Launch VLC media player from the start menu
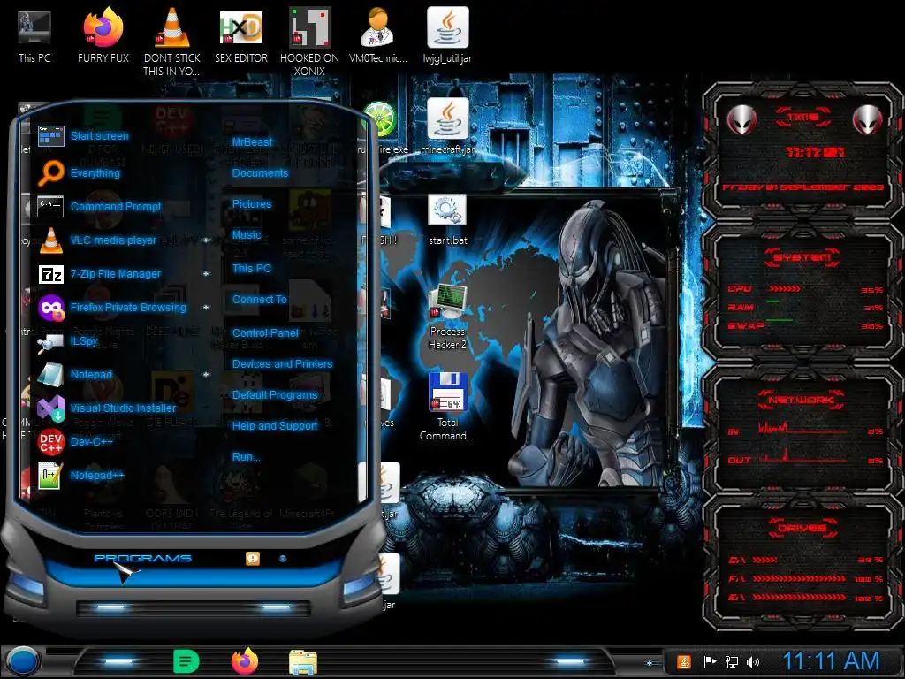This screenshot has width=905, height=679. pyautogui.click(x=97, y=240)
